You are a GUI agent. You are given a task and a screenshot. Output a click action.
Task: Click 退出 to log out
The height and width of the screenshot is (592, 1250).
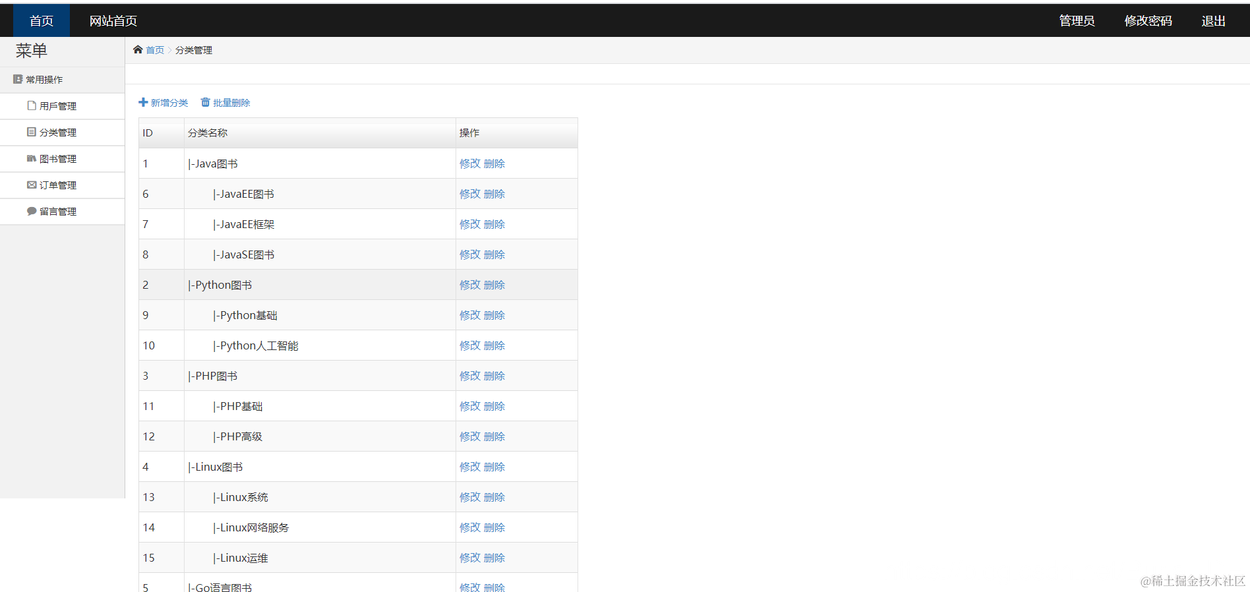(x=1213, y=20)
